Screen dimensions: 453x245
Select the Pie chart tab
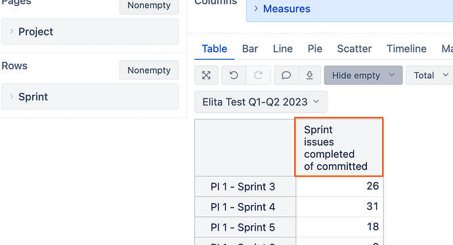(314, 49)
